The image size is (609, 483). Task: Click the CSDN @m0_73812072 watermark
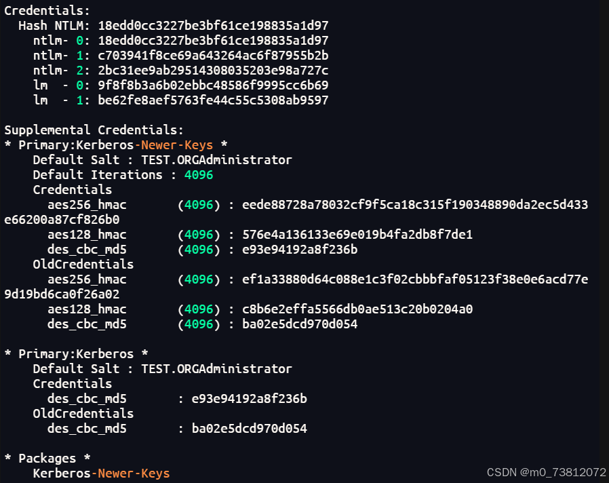(x=547, y=473)
